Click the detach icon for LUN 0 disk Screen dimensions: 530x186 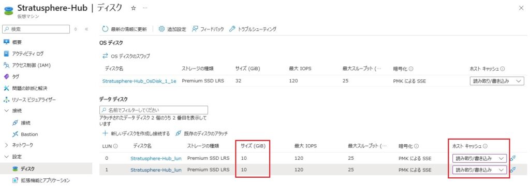coord(512,158)
